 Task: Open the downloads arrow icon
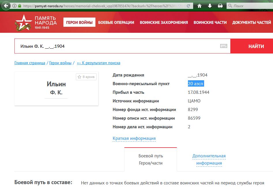pos(210,6)
